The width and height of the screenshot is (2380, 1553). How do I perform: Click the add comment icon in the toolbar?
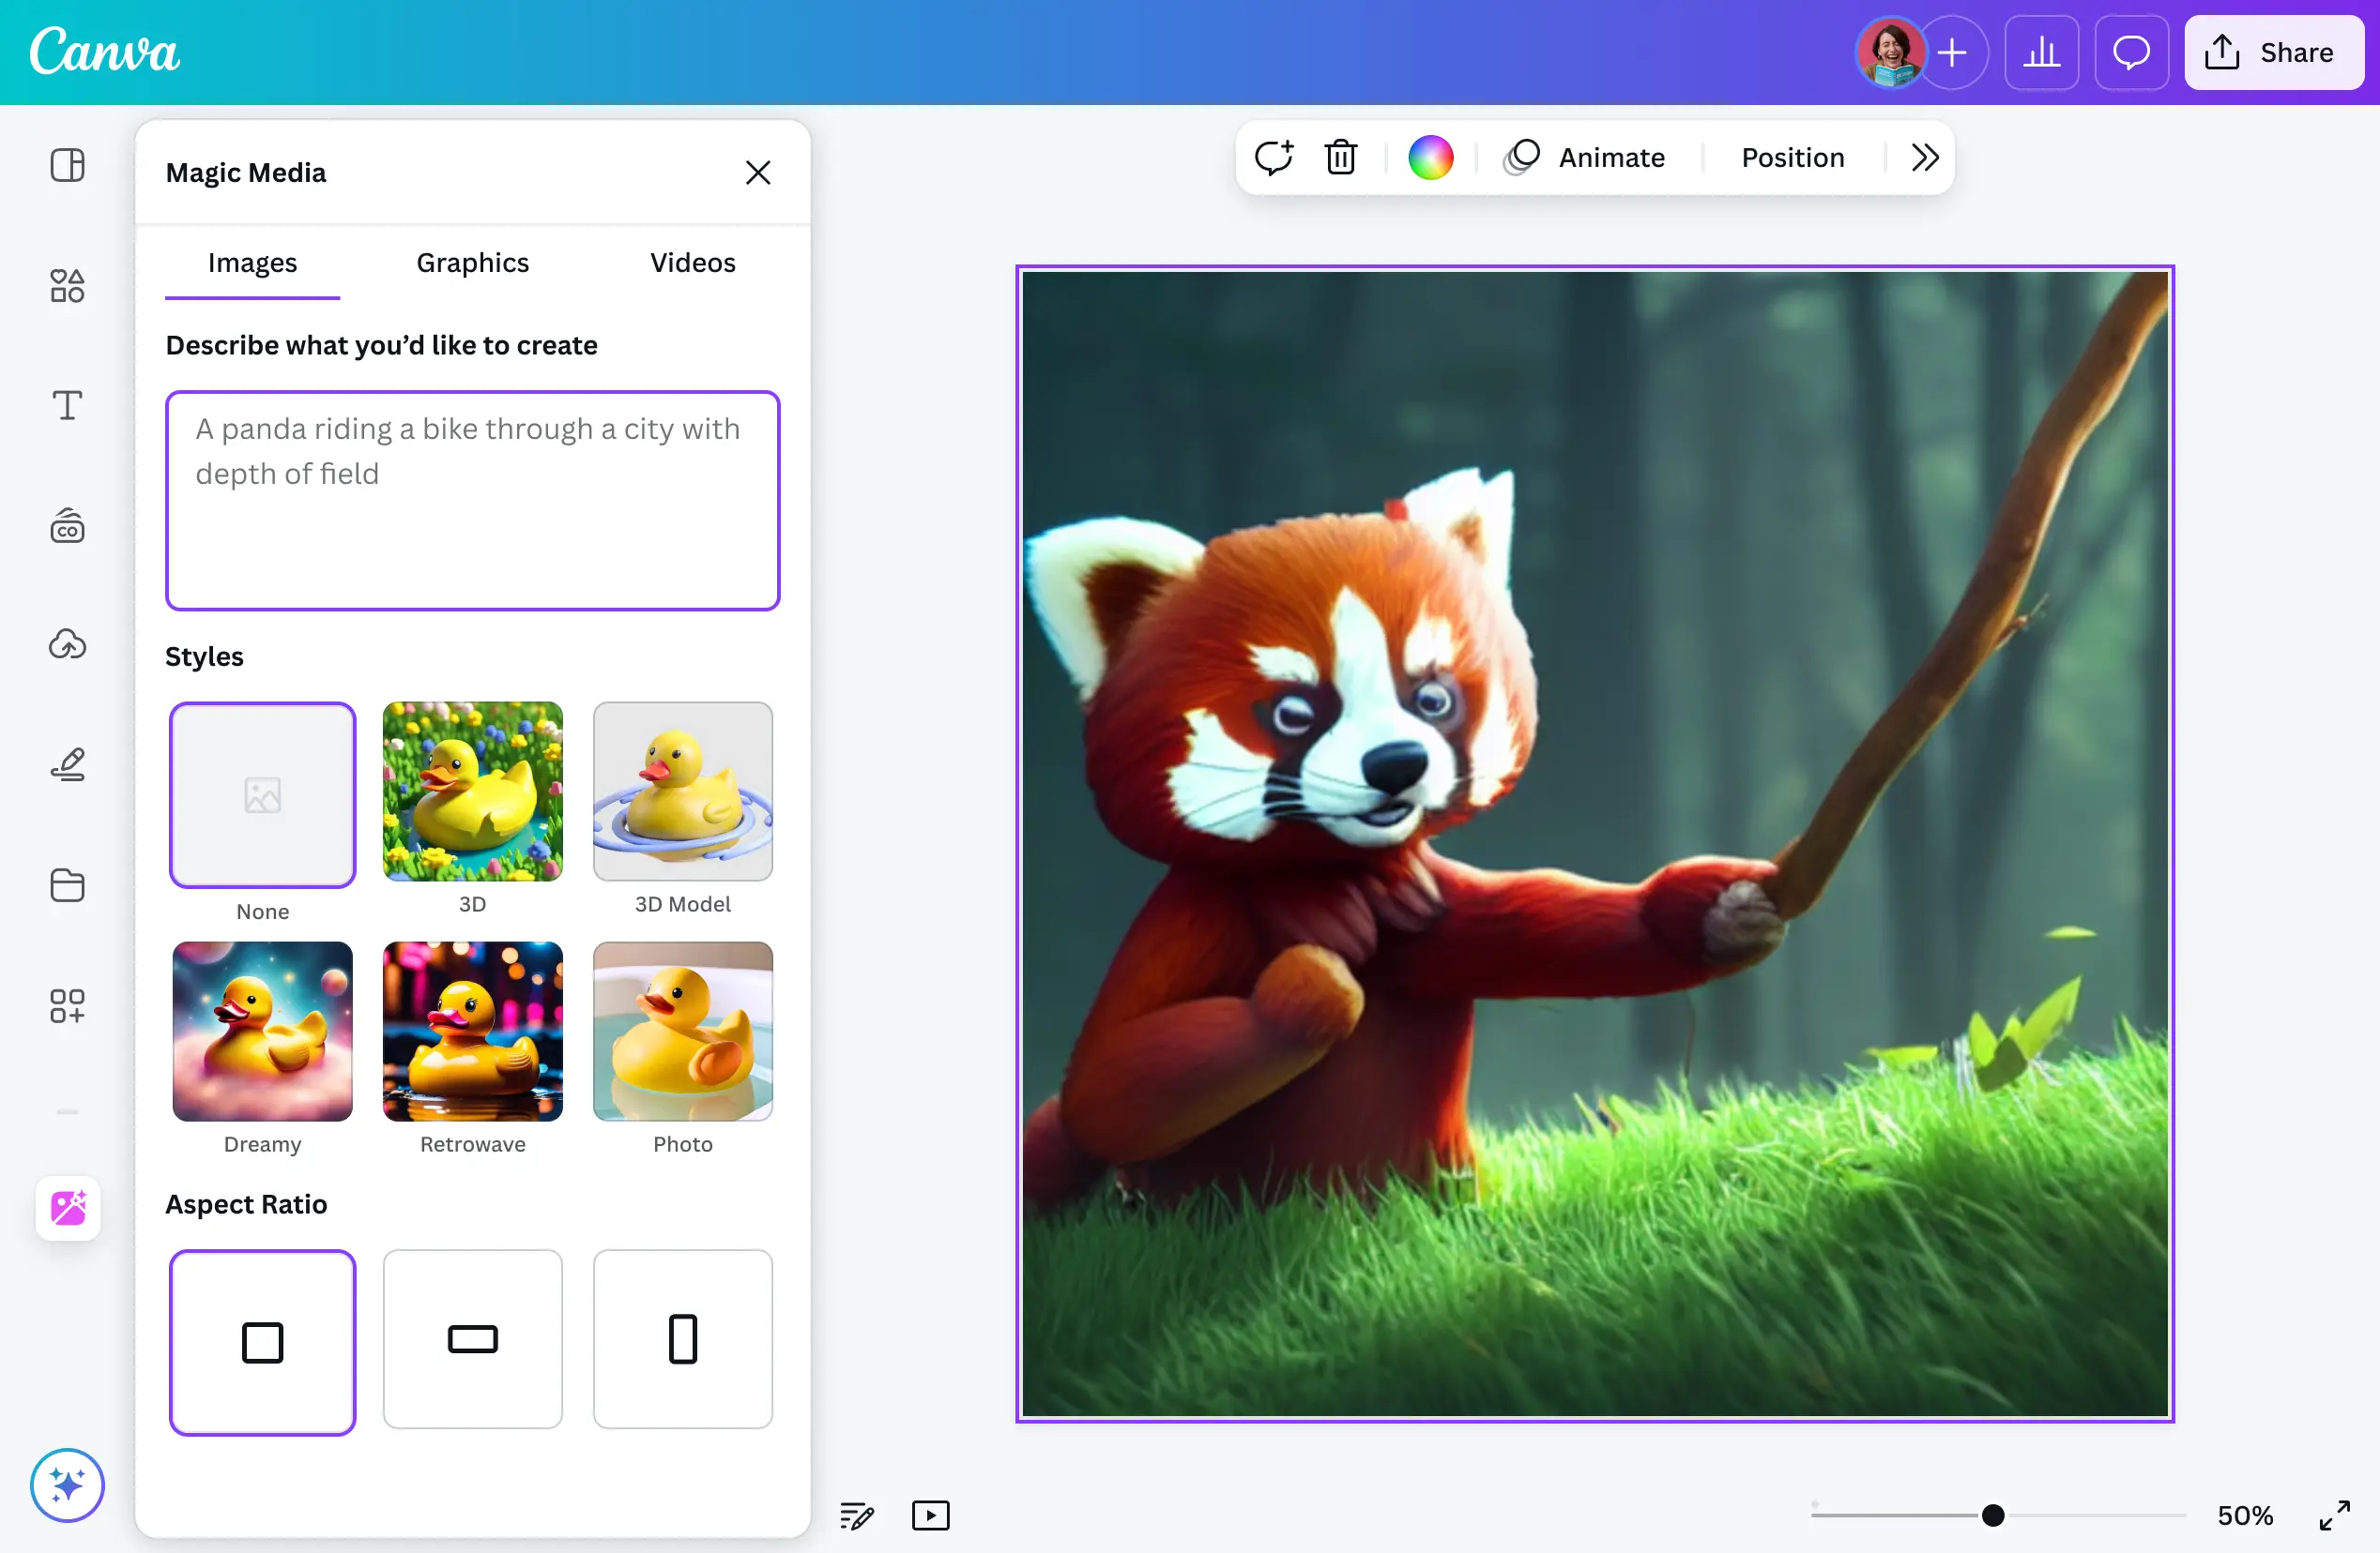pyautogui.click(x=1273, y=157)
